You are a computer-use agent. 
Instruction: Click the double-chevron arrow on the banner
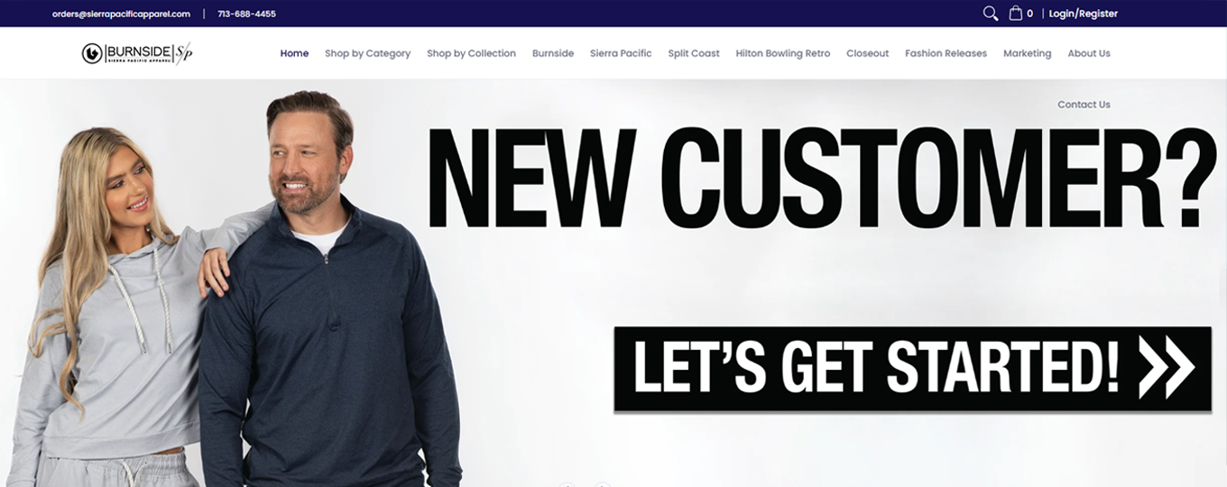pos(1166,368)
